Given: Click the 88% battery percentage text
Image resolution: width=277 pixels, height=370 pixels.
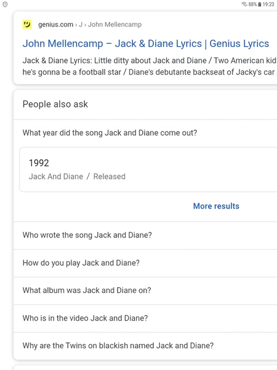Looking at the screenshot, I should point(252,4).
